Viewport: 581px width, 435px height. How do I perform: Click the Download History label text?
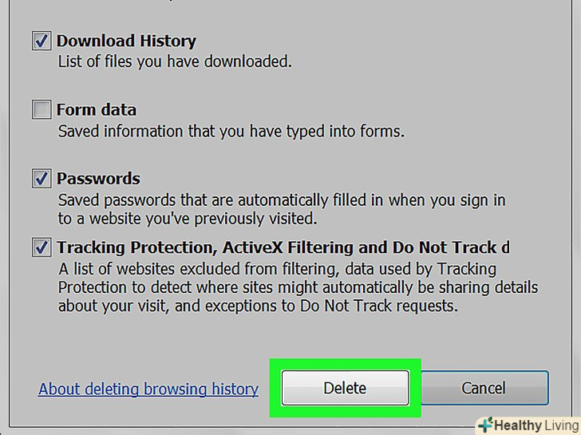[126, 41]
